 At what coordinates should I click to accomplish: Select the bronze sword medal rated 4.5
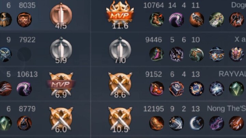(61, 16)
